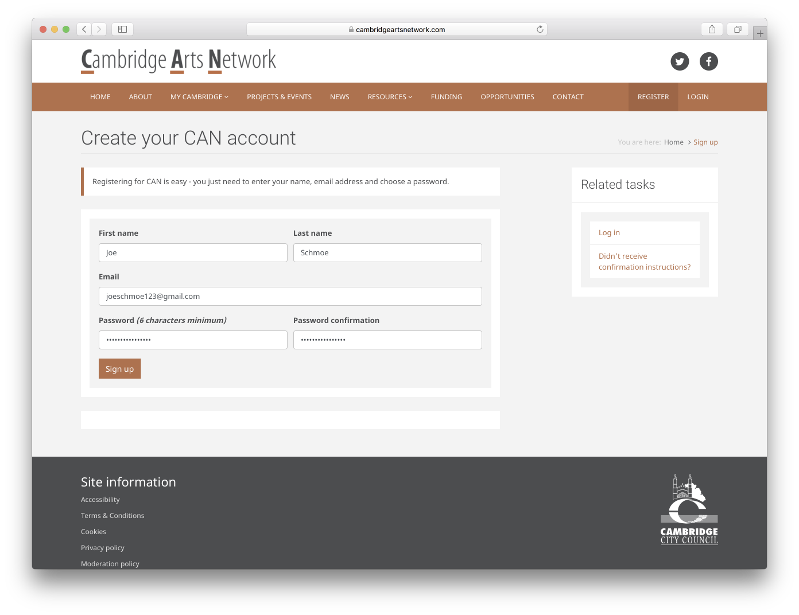Open the Facebook social icon
799x615 pixels.
(708, 61)
